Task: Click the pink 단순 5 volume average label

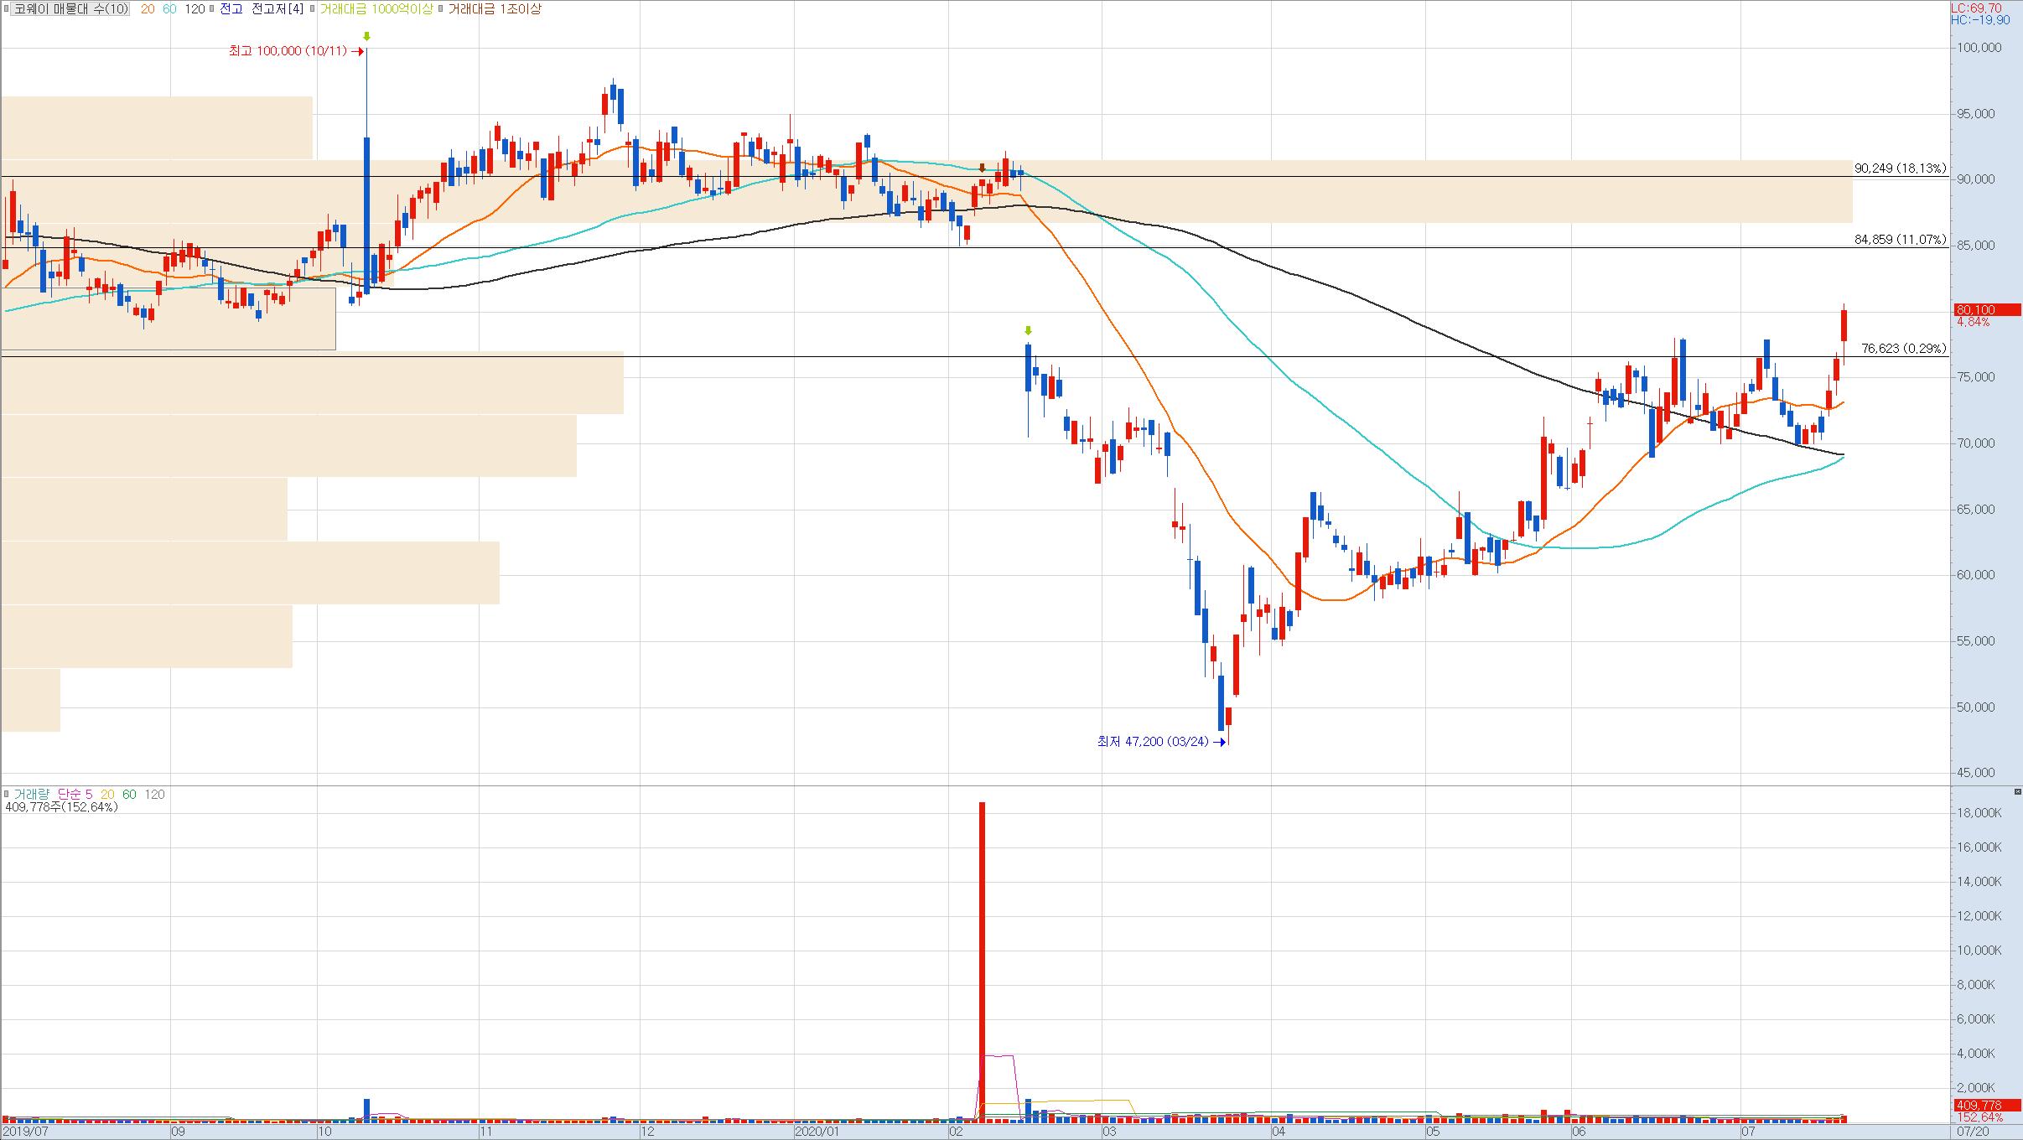Action: (75, 794)
